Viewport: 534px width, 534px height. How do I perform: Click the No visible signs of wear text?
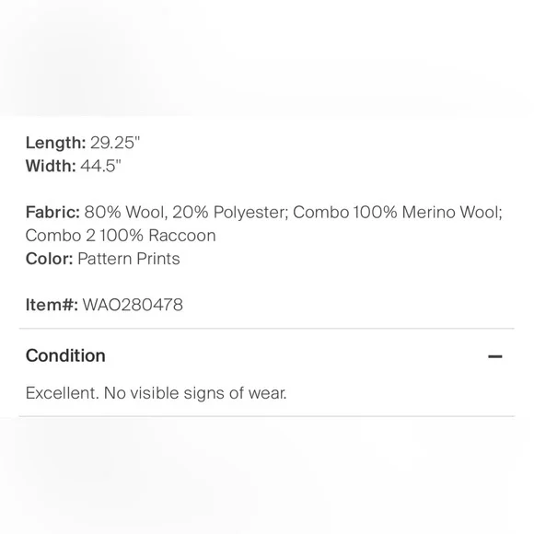pyautogui.click(x=195, y=393)
